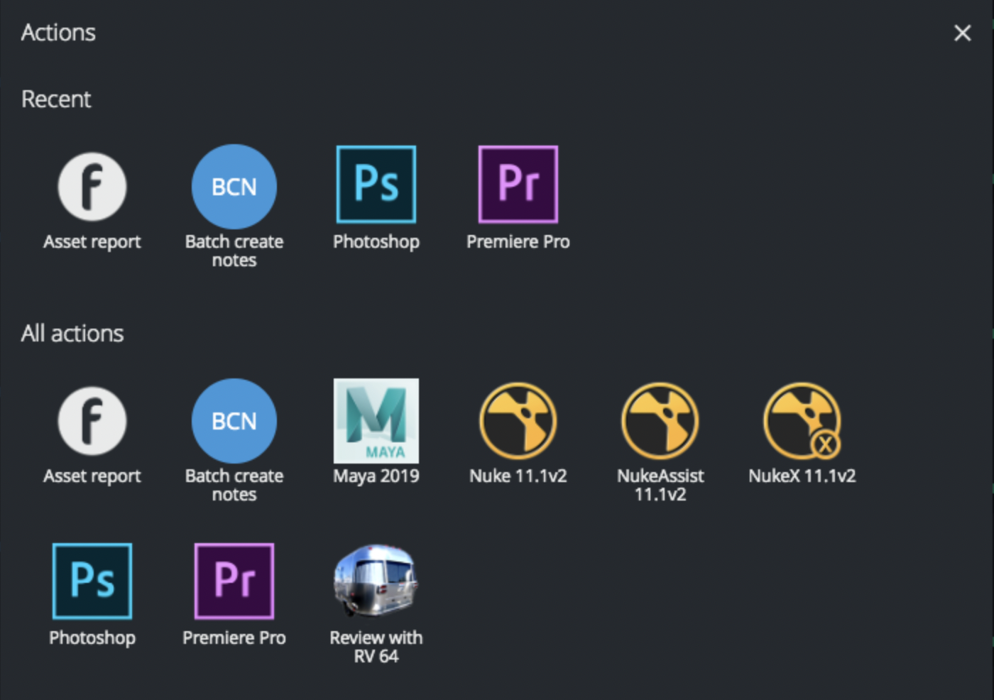Select the Maya 2019 icon
Viewport: 994px width, 700px height.
[376, 420]
